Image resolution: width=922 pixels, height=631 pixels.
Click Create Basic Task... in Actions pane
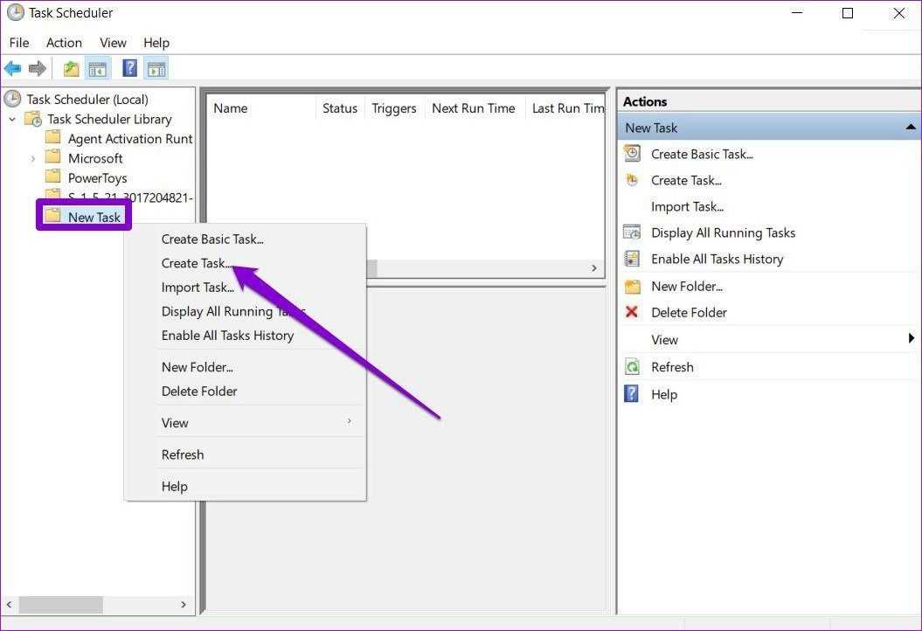702,154
